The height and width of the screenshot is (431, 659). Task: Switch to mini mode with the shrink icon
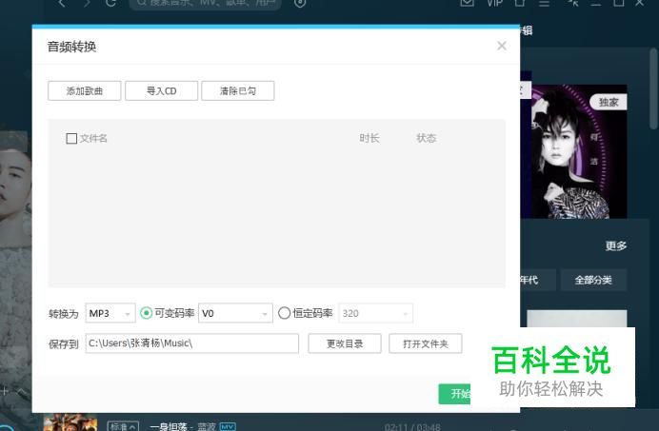click(573, 4)
